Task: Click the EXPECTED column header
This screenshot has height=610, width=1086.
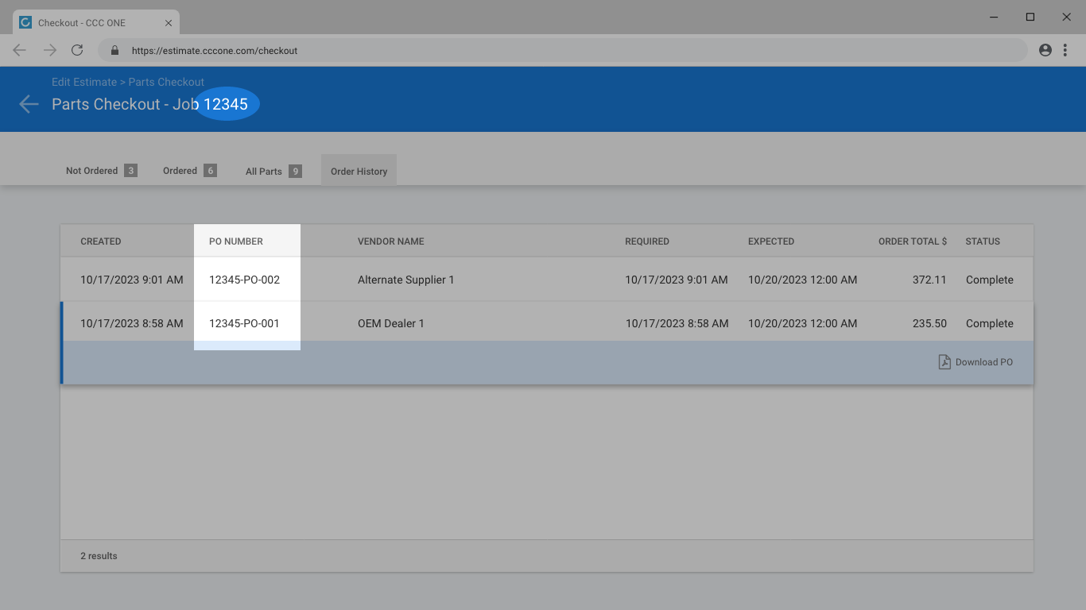Action: (771, 241)
